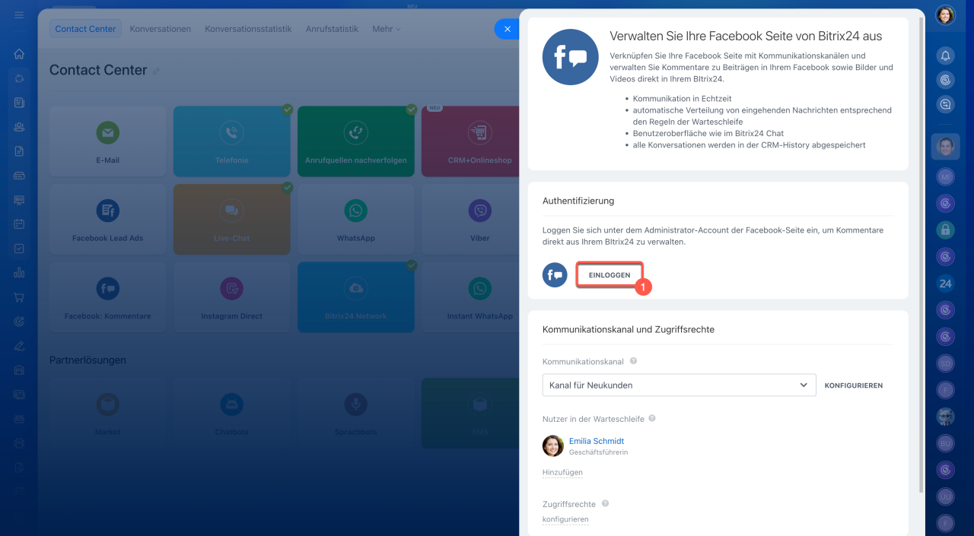Image resolution: width=974 pixels, height=536 pixels.
Task: Open the Facebook Lead Ads tile
Action: point(107,219)
